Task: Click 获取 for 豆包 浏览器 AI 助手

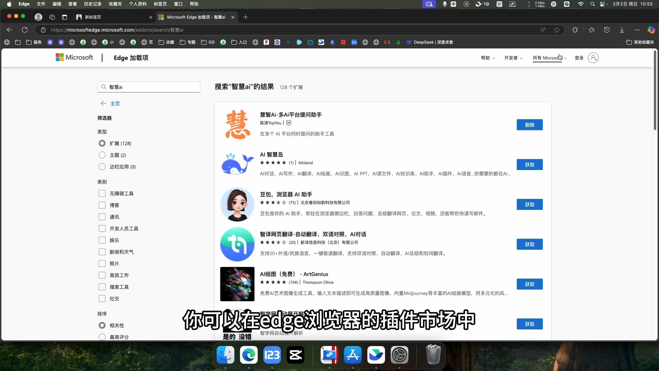Action: [x=530, y=204]
